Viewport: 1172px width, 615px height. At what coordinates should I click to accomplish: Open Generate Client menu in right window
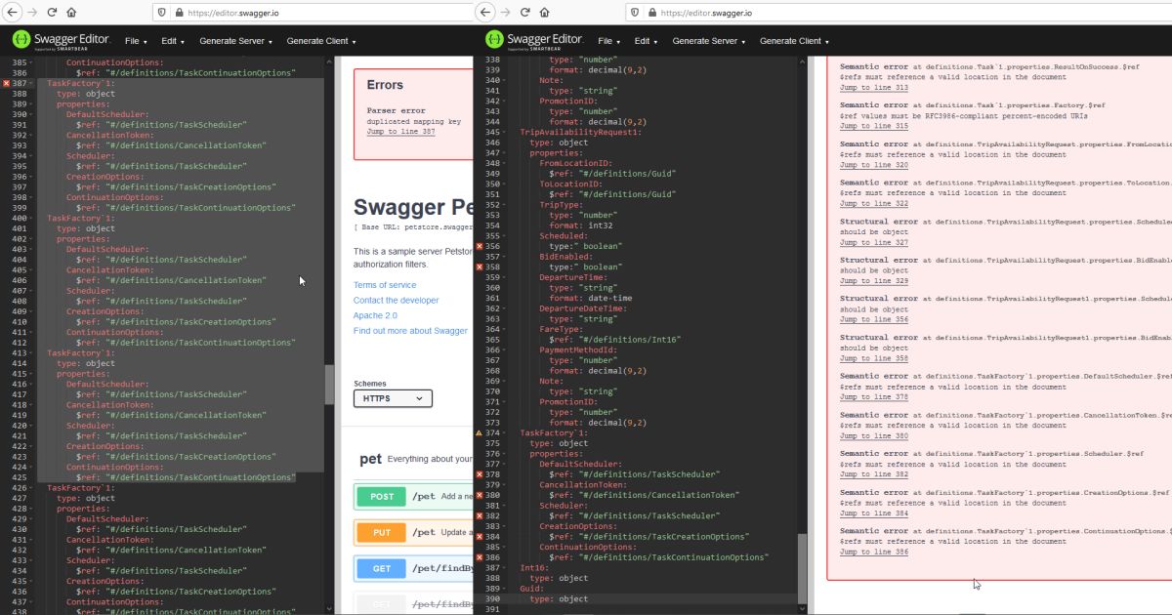793,41
